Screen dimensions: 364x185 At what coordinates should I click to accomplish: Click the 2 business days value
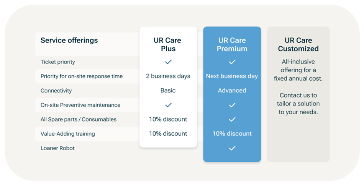168,76
